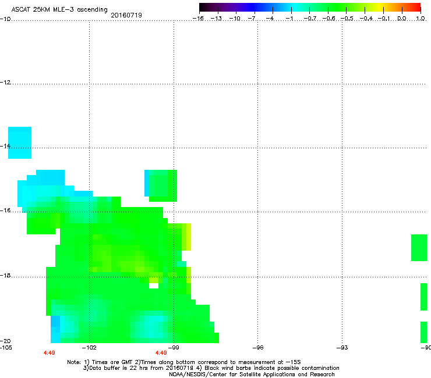Click the color bar label -4

tap(270, 19)
